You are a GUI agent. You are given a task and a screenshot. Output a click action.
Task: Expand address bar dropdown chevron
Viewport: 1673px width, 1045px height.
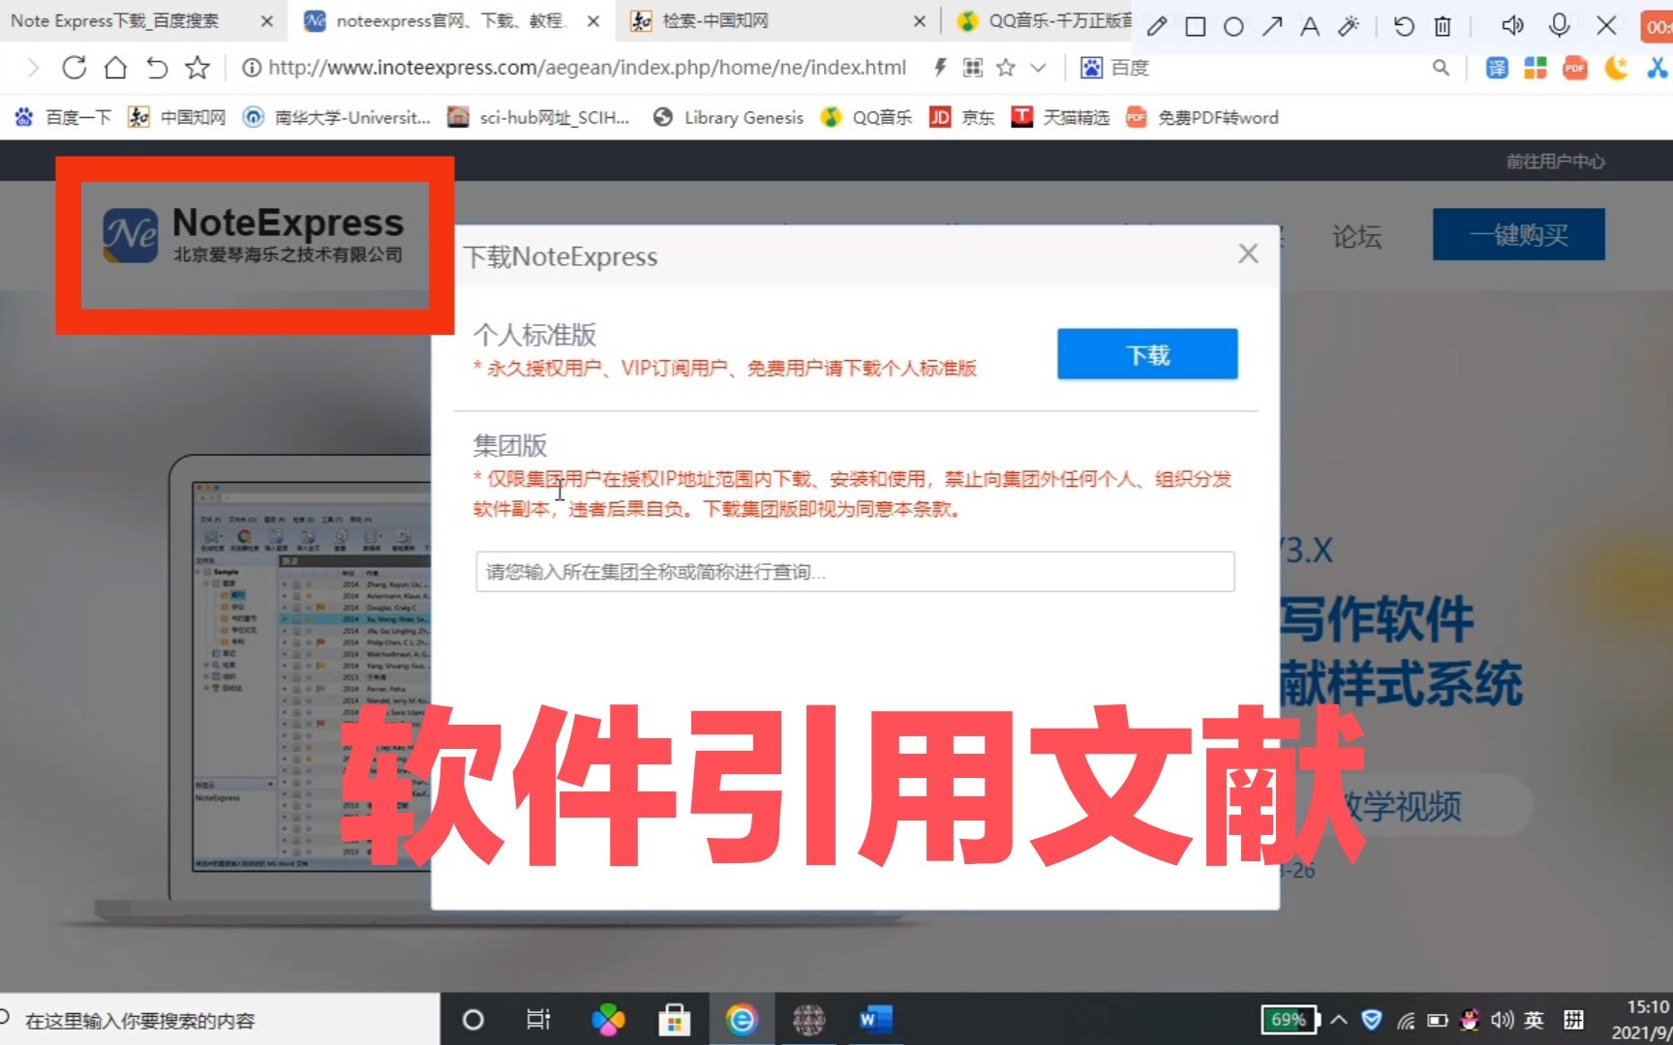pos(1038,68)
